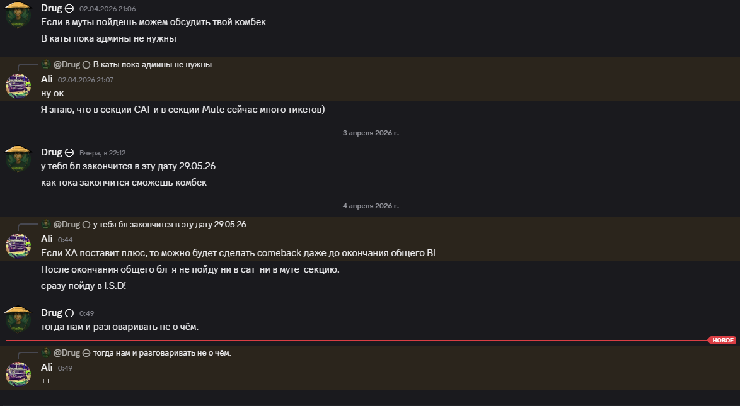Click Ali's avatar beside the '++' message
Screen dimensions: 740x406
click(18, 373)
